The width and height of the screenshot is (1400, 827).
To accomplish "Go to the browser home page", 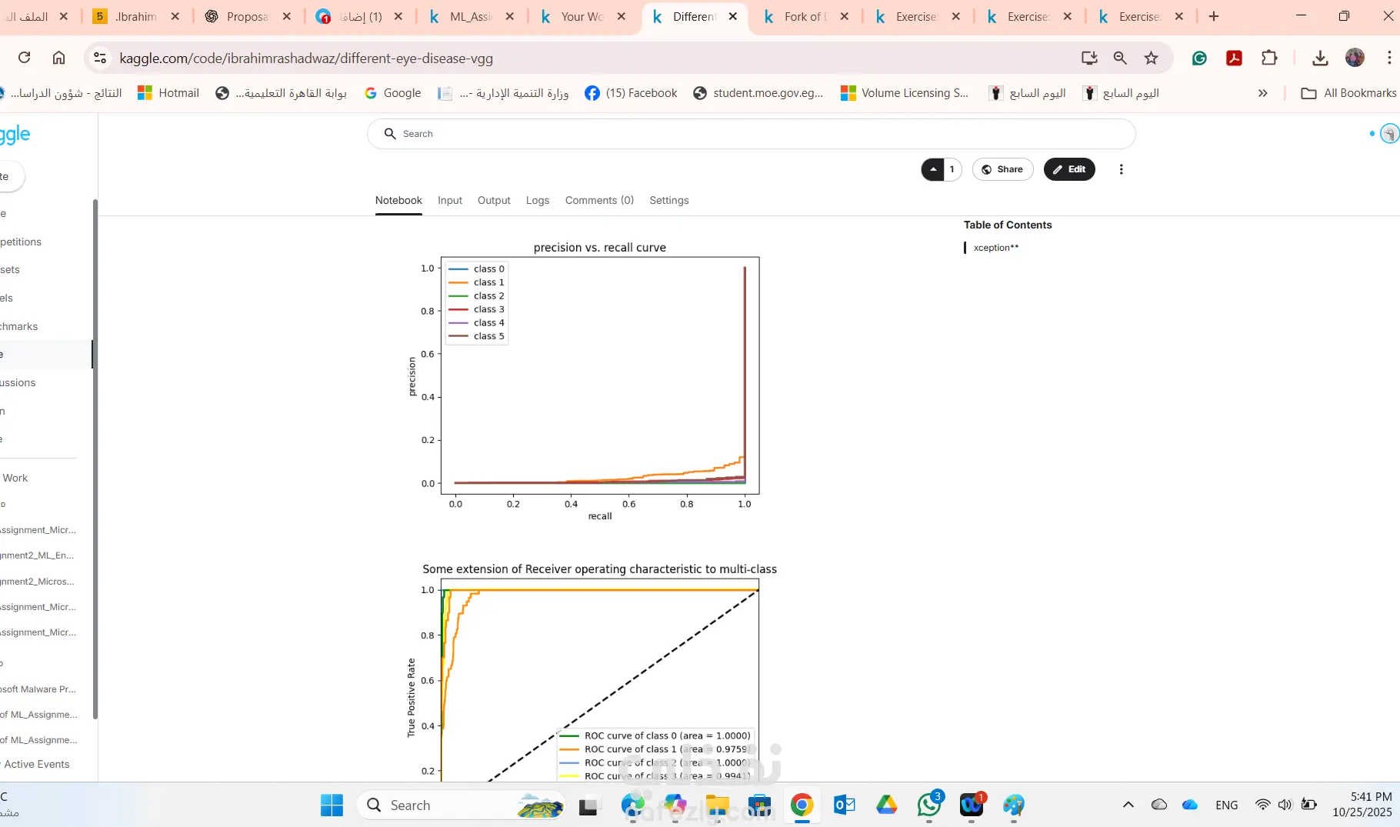I will click(x=58, y=58).
